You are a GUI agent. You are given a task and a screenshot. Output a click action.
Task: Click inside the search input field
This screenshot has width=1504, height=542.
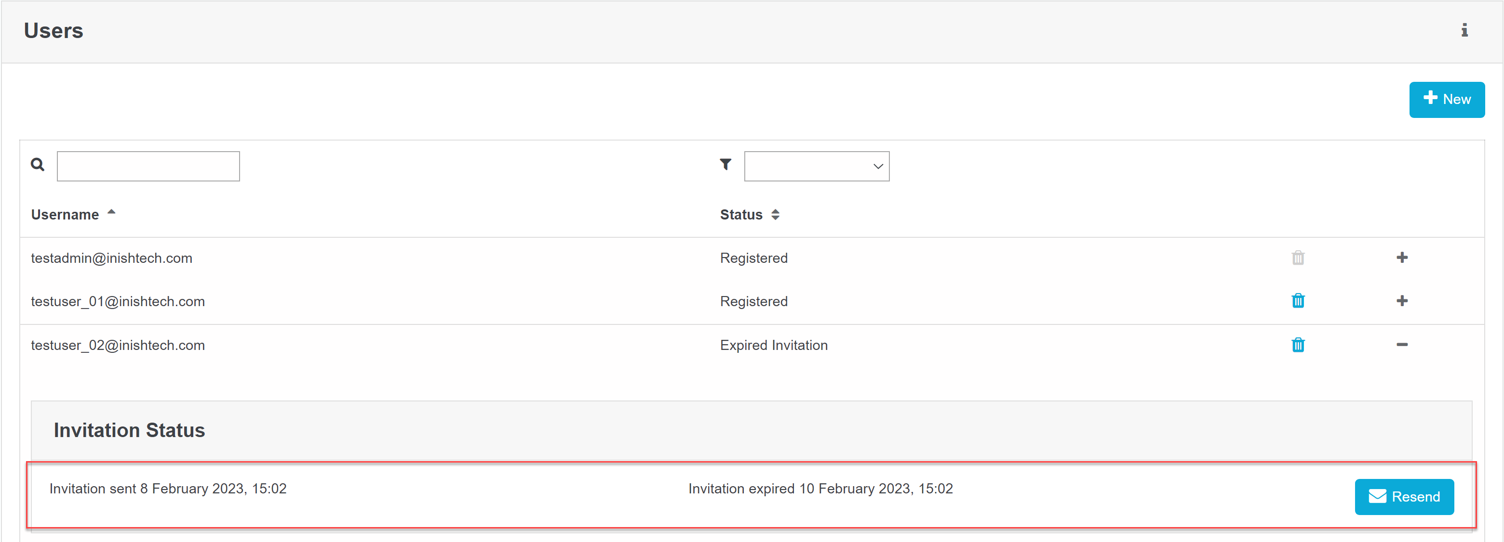tap(148, 166)
